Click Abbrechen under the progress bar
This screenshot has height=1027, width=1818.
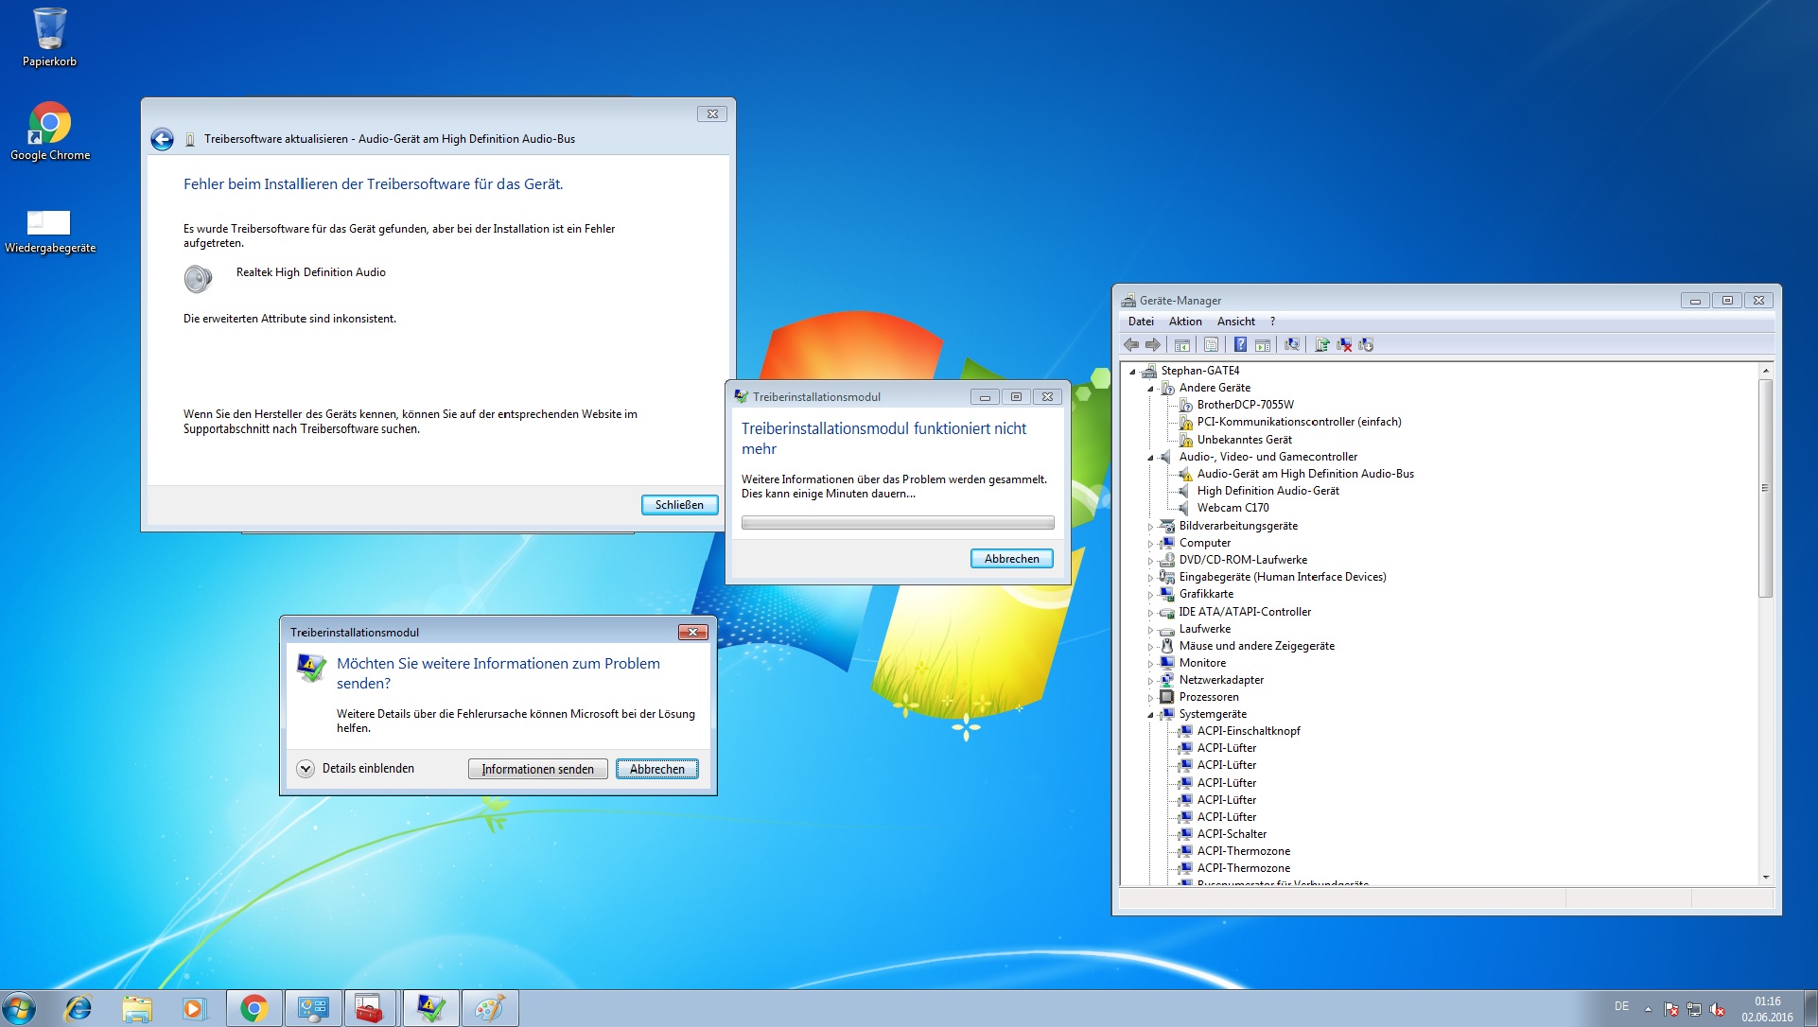click(x=1011, y=559)
